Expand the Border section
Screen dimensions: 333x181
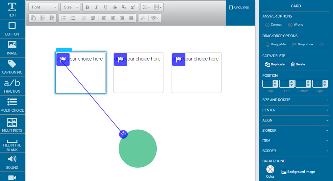296,151
